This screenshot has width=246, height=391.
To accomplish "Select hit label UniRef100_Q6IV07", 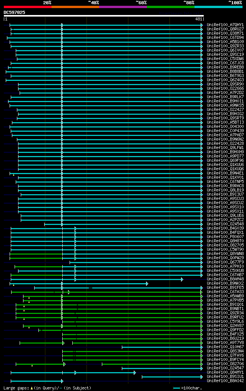I will [225, 50].
